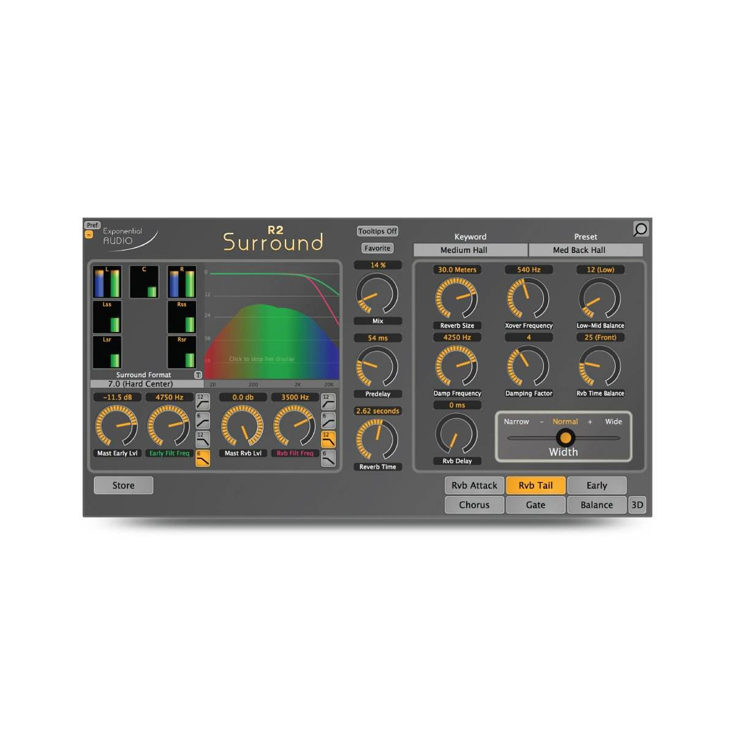Image resolution: width=735 pixels, height=735 pixels.
Task: Switch to the Rvb Tail tab
Action: coord(536,485)
